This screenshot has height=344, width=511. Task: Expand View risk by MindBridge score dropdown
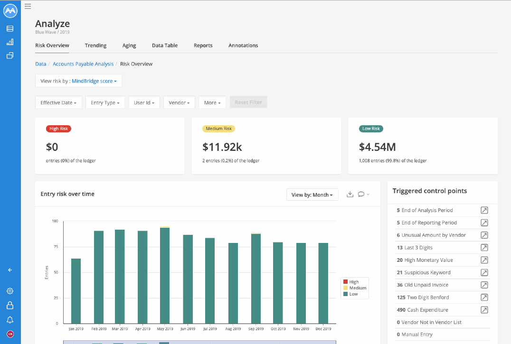(78, 81)
